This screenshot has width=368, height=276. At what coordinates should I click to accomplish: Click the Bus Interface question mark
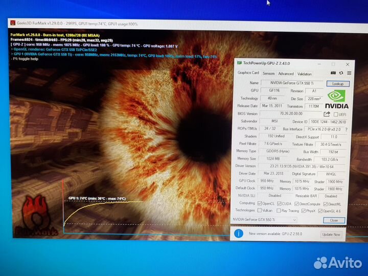tap(346, 129)
